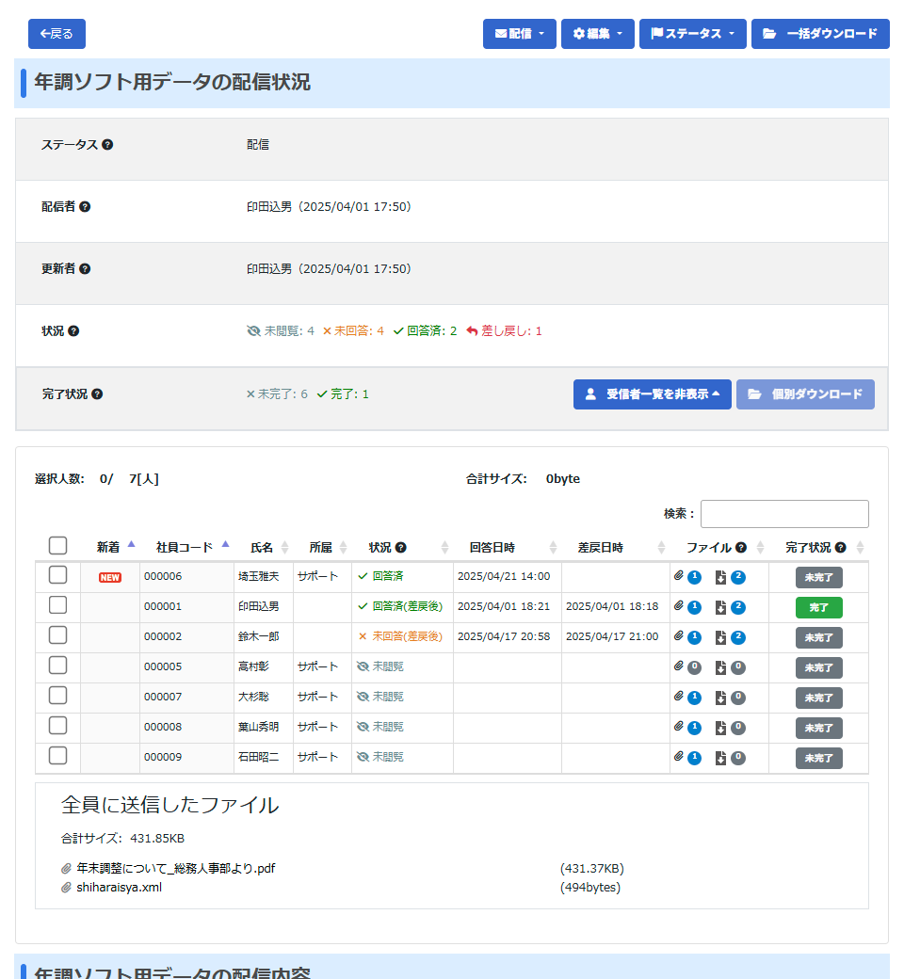Click paperclip attachment icon in 埼玉雅夫 row

point(679,576)
